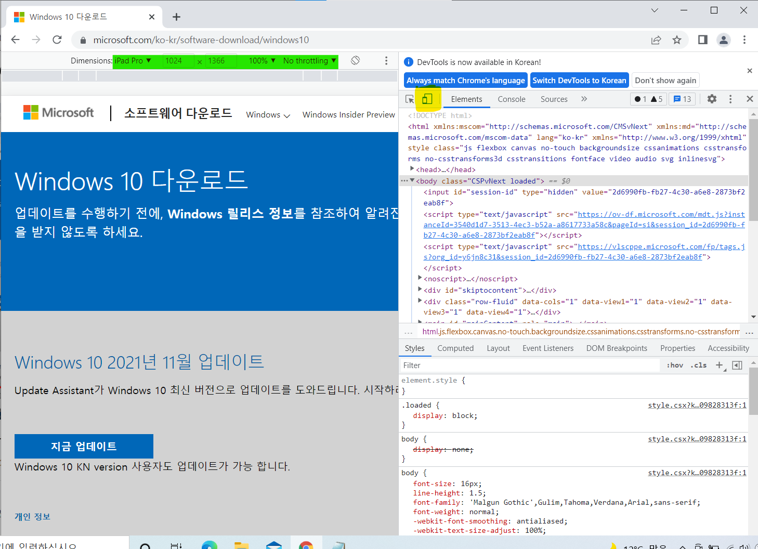Toggle :hov element state panel

675,365
